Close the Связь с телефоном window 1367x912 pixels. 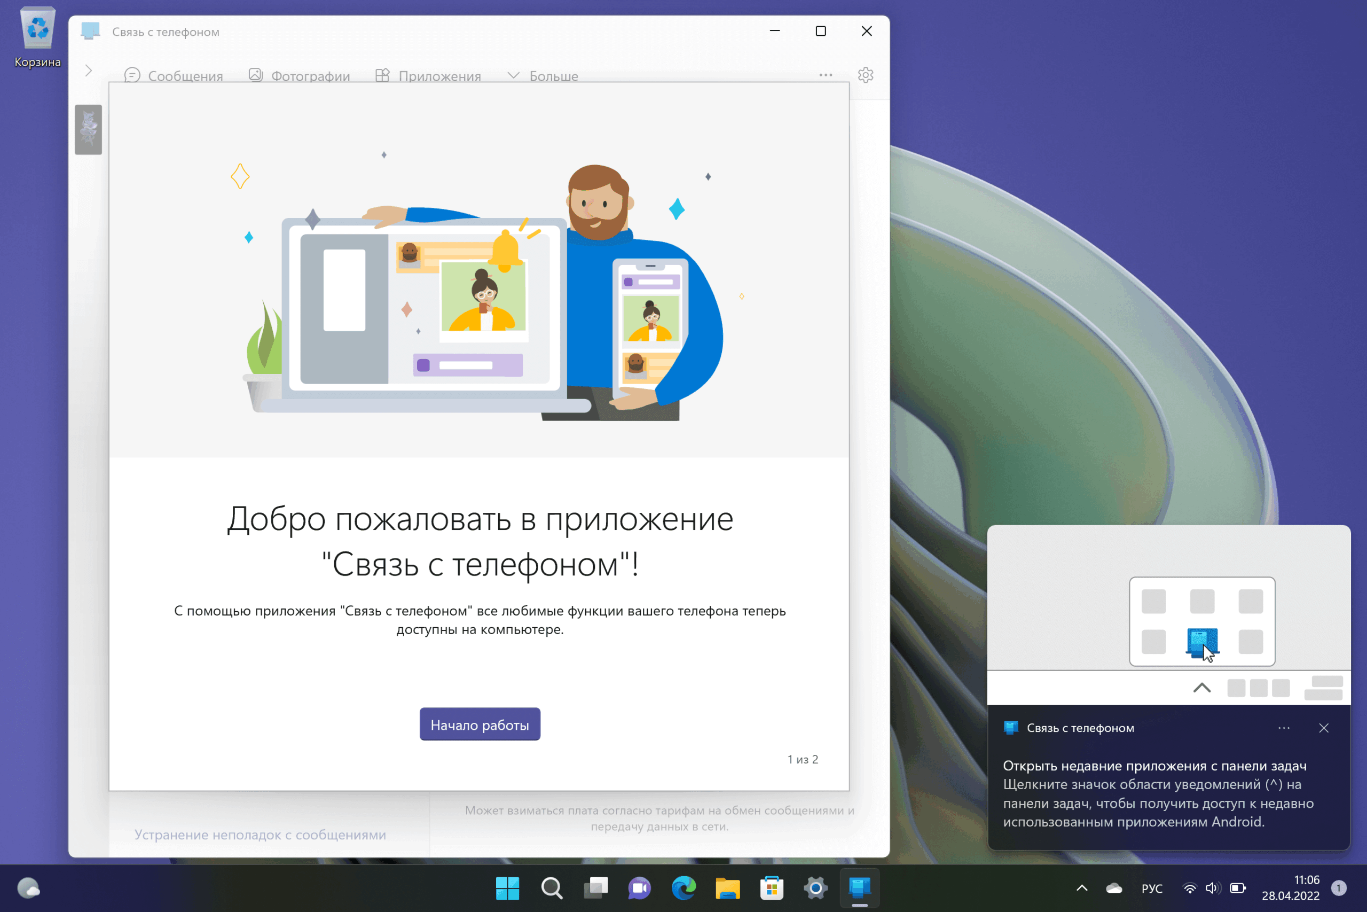point(867,31)
